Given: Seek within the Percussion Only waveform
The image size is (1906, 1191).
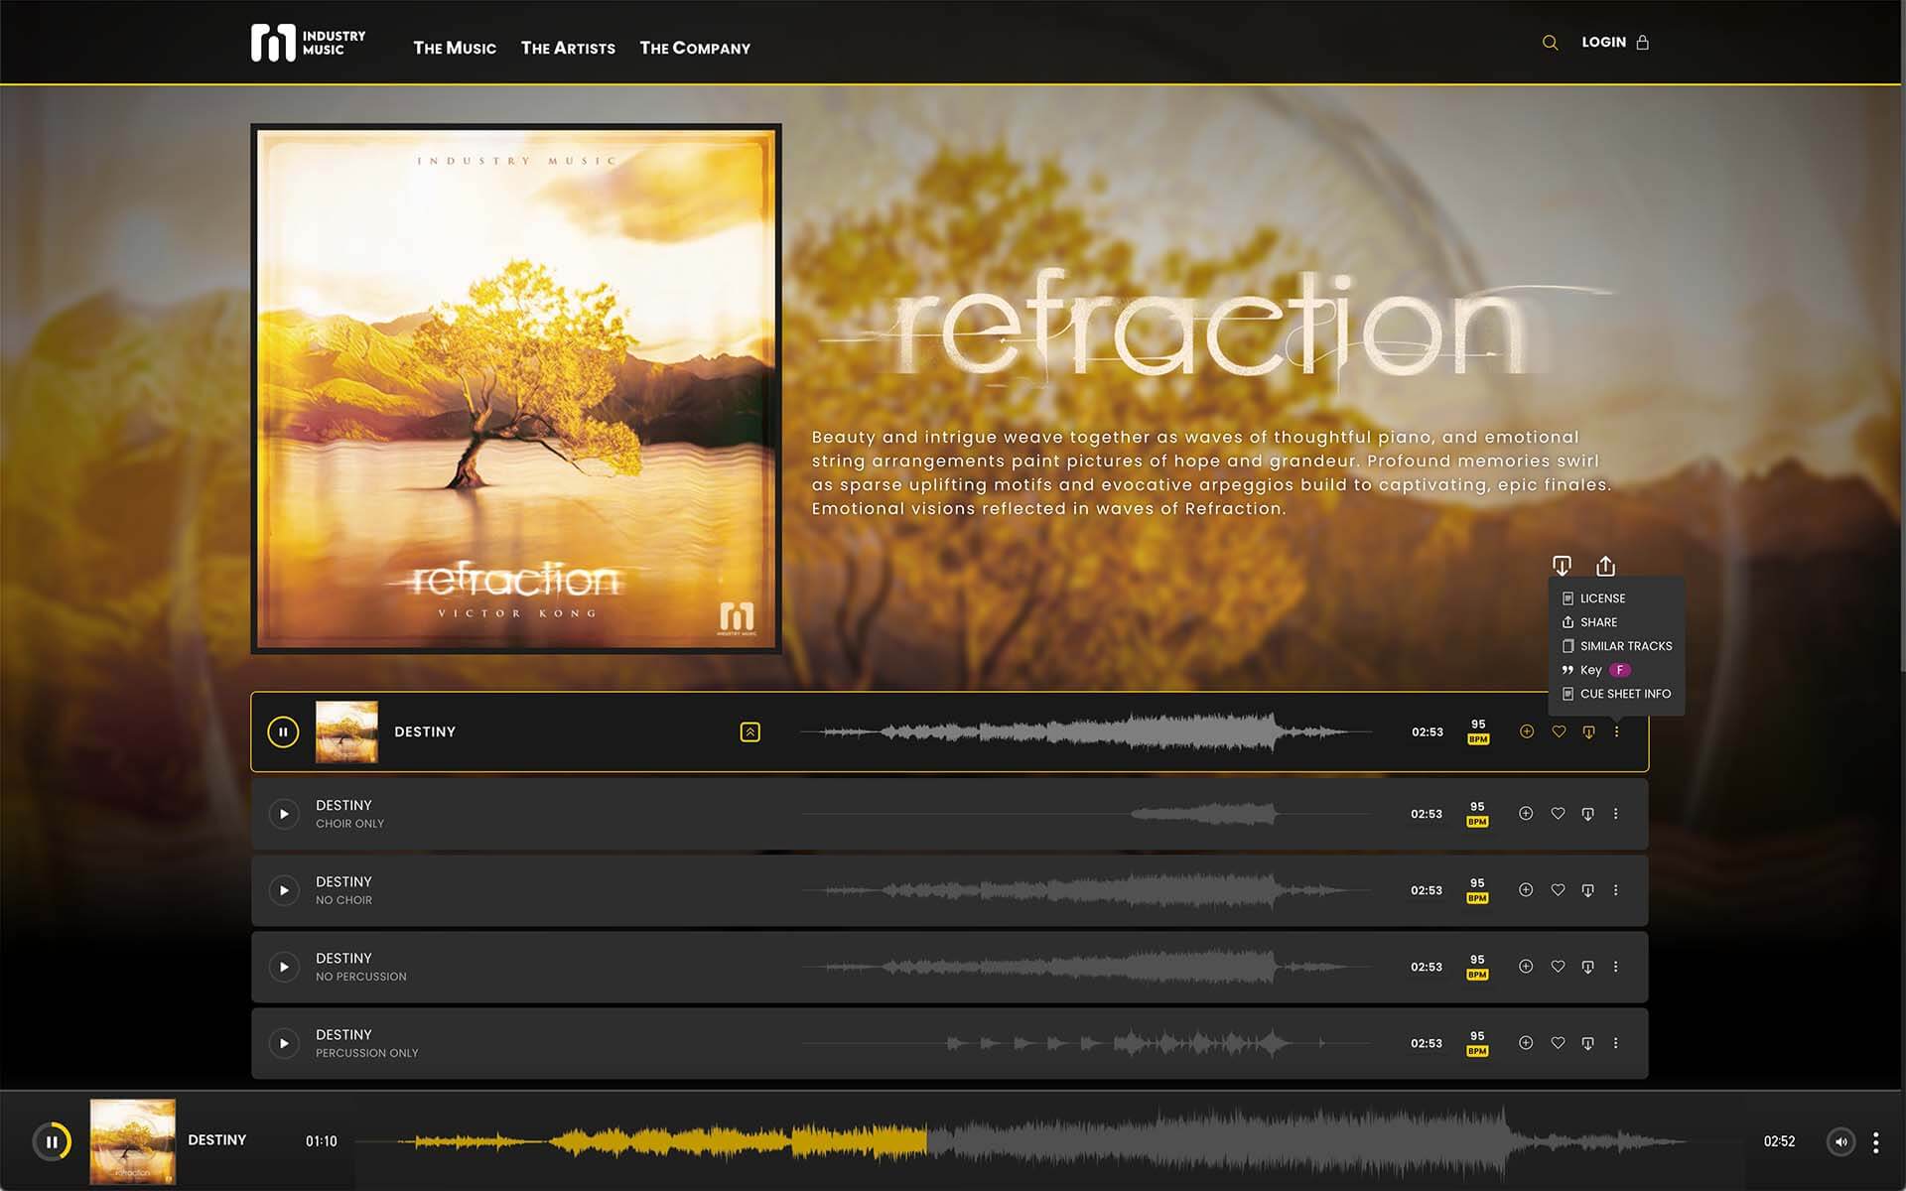Looking at the screenshot, I should 1086,1043.
